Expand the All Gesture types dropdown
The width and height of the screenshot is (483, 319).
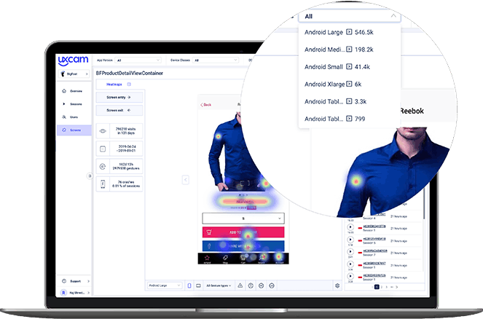pyautogui.click(x=219, y=285)
